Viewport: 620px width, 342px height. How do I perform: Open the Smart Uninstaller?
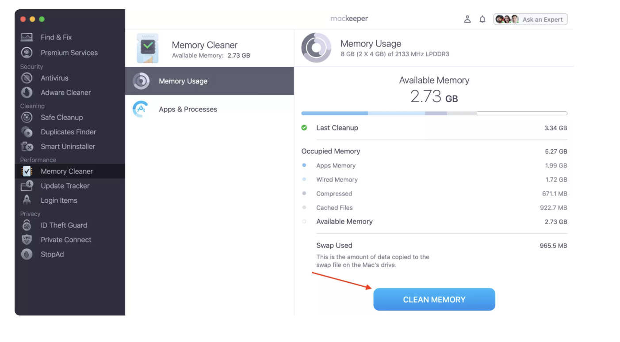(67, 146)
